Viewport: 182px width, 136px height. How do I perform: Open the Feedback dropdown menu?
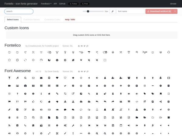(46, 4)
